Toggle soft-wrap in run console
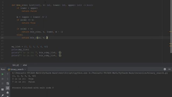 [8, 83]
